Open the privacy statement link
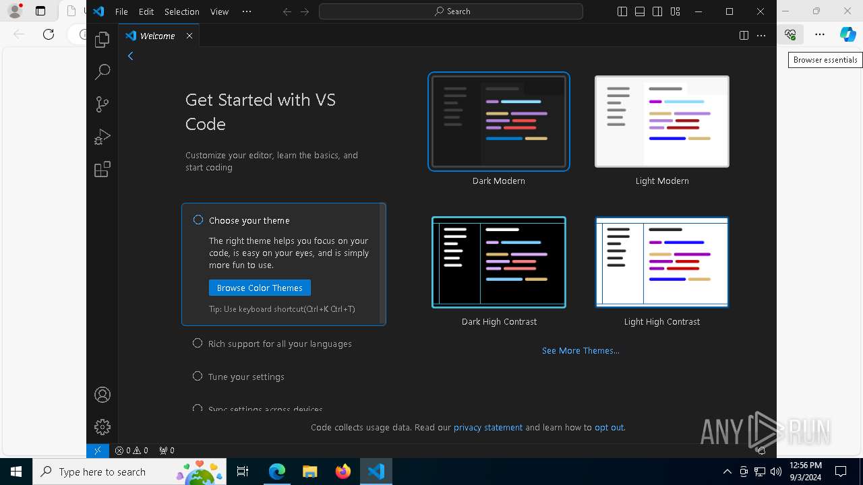 point(488,427)
